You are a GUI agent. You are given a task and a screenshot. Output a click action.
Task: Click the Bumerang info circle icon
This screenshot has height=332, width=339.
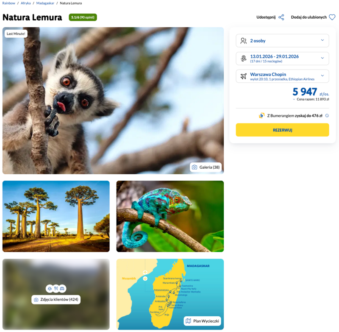click(327, 116)
